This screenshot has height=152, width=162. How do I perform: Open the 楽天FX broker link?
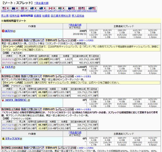point(9,31)
